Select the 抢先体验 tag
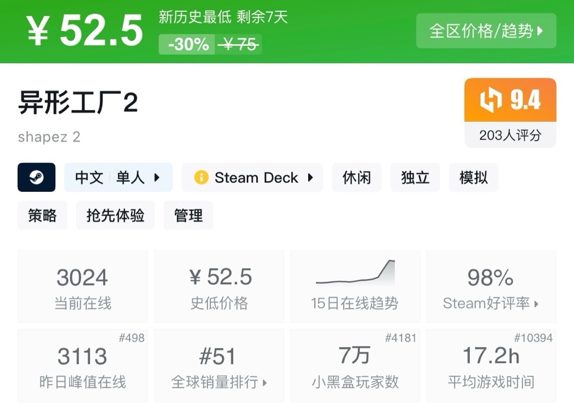The height and width of the screenshot is (406, 574). pyautogui.click(x=115, y=215)
